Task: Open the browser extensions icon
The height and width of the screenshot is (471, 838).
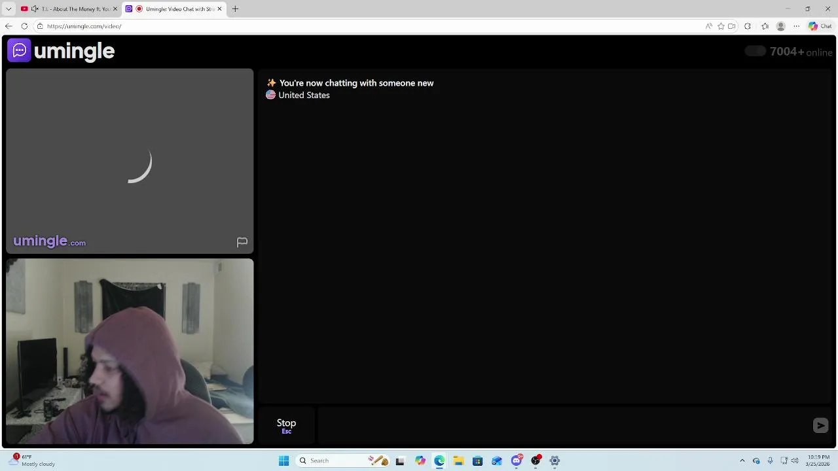Action: 748,26
